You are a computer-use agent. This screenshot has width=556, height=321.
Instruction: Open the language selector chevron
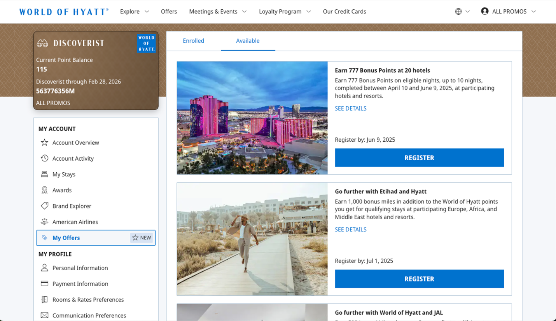coord(468,12)
